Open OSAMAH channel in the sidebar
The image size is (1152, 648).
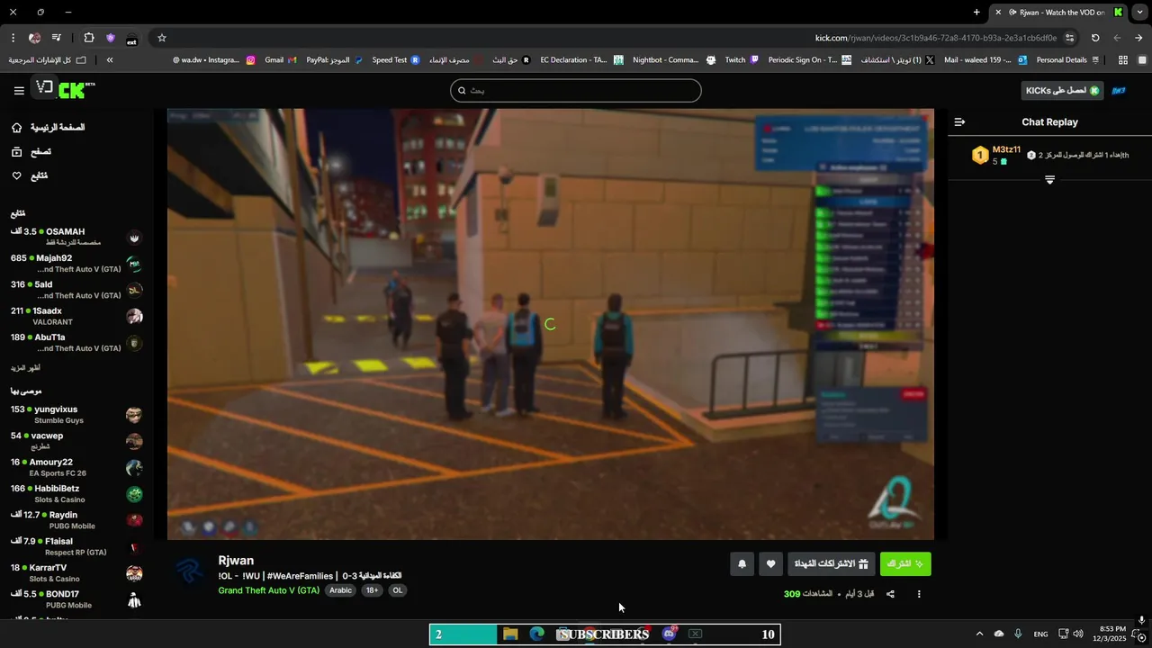coord(76,237)
